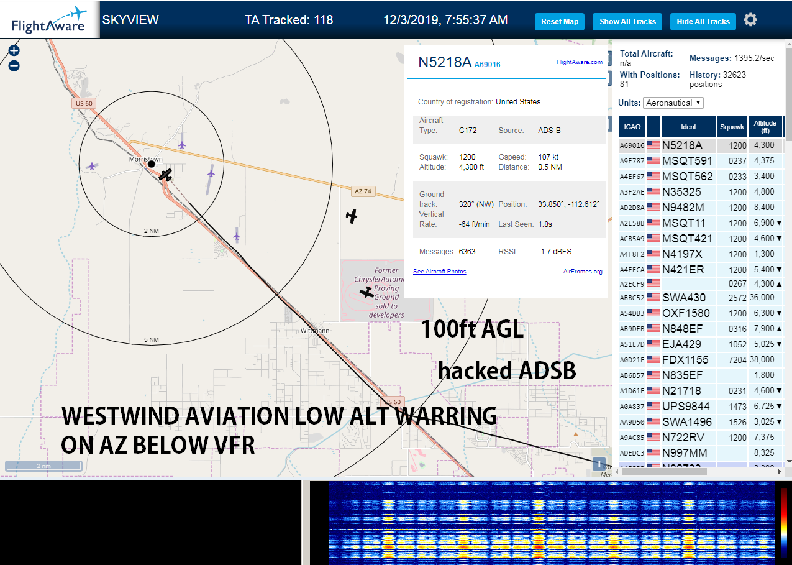
Task: Click the SKYVIEW title text
Action: click(130, 20)
